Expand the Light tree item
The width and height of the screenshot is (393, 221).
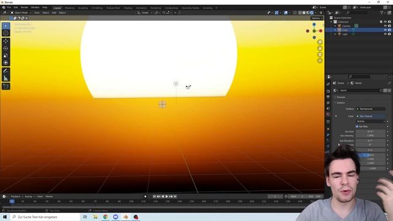[x=335, y=34]
